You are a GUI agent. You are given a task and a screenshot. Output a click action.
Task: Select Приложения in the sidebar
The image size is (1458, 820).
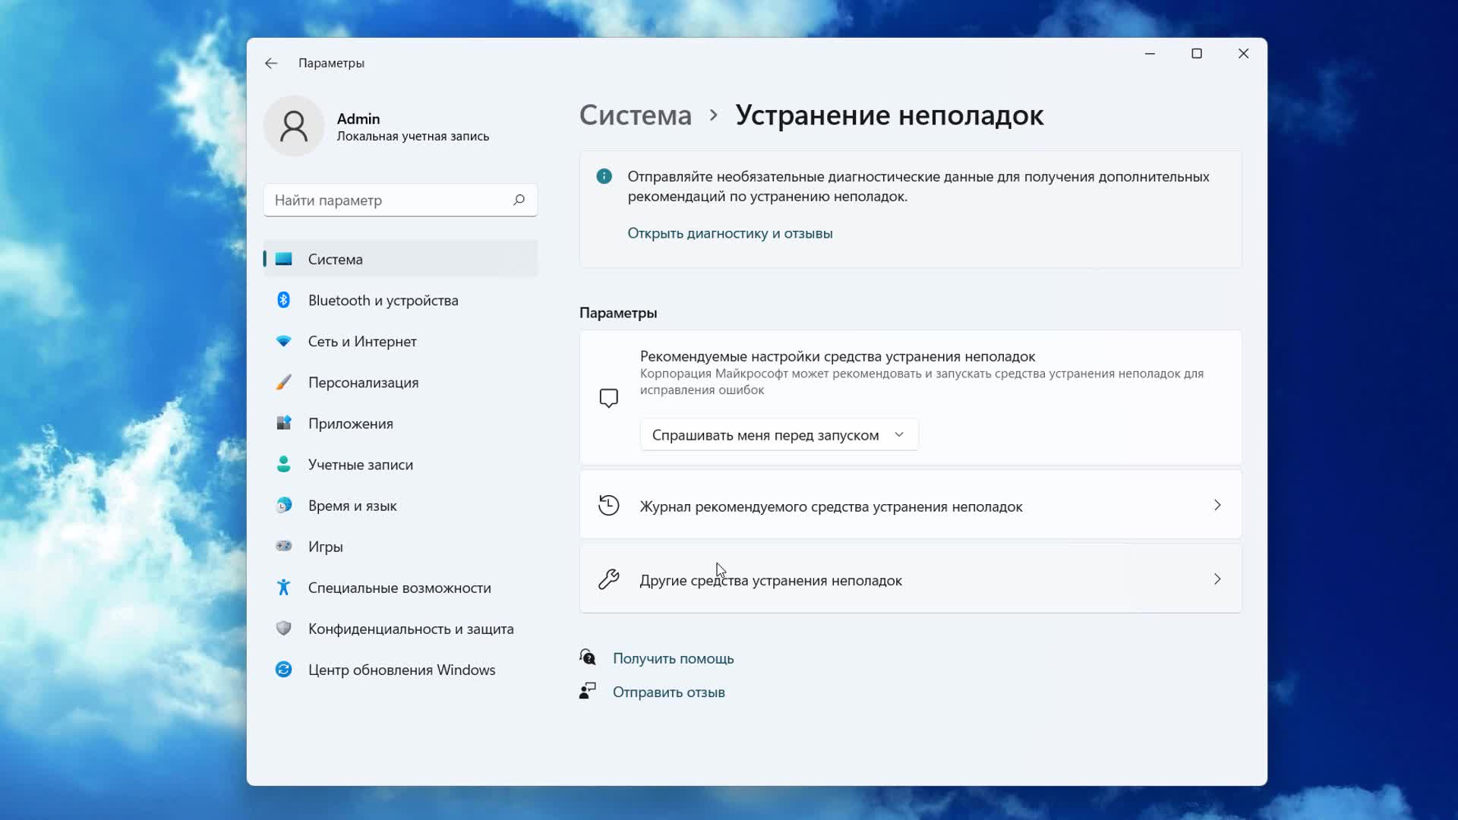click(350, 424)
